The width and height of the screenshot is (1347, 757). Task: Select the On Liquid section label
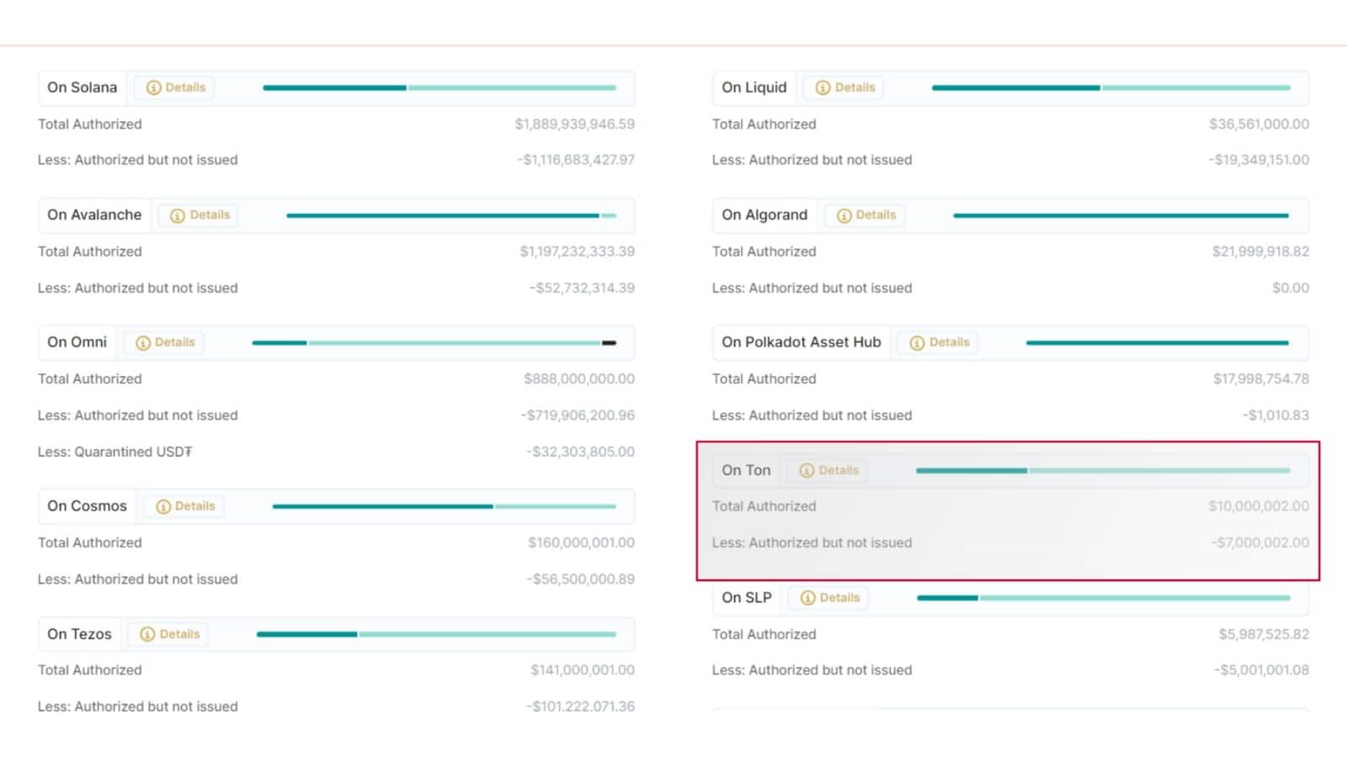point(753,87)
